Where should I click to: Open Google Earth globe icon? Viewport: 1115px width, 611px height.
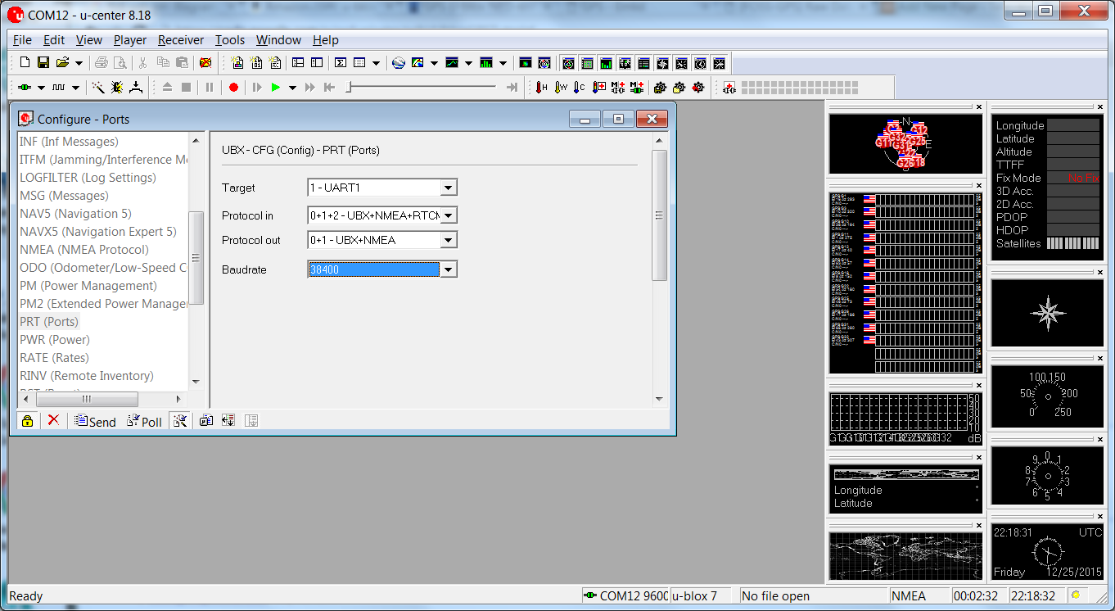click(x=399, y=63)
